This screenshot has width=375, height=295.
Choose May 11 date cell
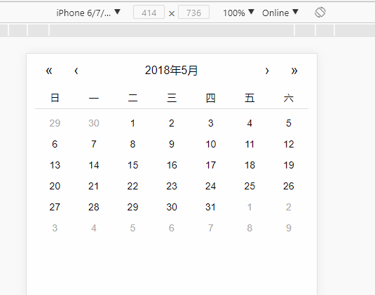coord(250,144)
